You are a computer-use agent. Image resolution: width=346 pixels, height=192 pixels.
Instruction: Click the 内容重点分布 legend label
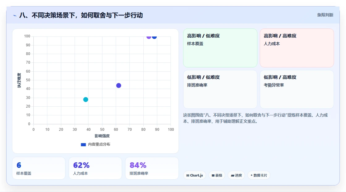click(99, 144)
